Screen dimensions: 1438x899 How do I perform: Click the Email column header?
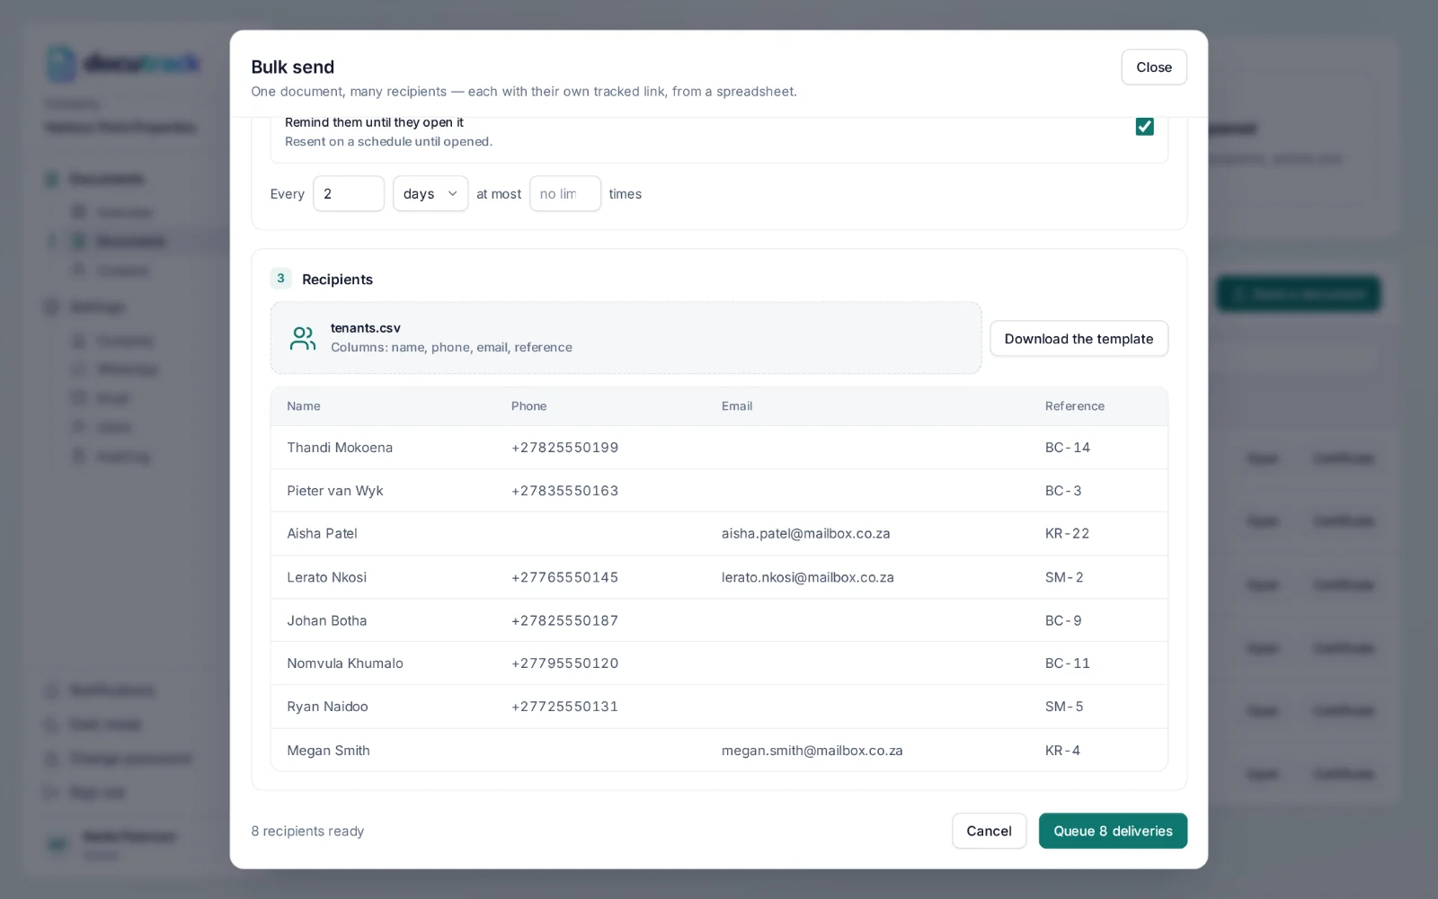pyautogui.click(x=736, y=406)
